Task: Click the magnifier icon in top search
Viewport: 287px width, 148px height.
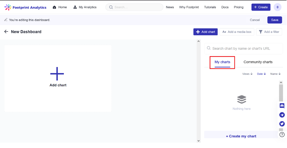Action: tap(111, 7)
